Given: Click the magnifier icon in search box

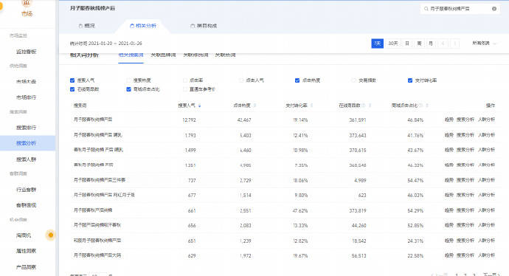Looking at the screenshot, I should click(426, 9).
